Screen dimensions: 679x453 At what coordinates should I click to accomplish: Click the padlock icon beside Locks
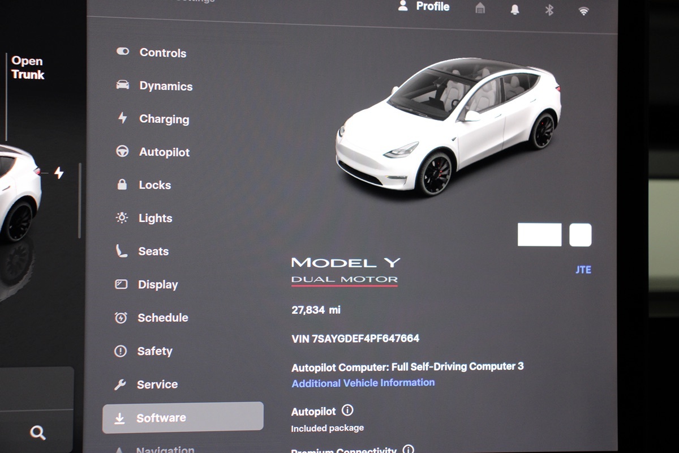(122, 184)
